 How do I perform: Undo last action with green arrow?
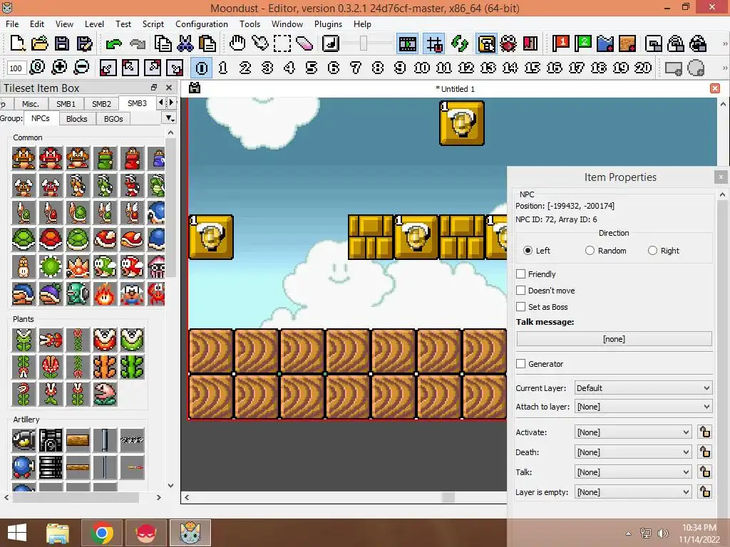pyautogui.click(x=113, y=44)
